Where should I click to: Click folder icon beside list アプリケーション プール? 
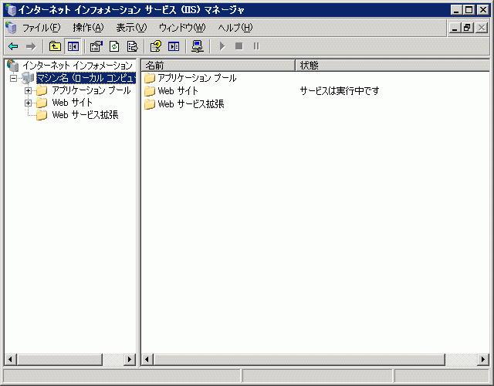(150, 78)
